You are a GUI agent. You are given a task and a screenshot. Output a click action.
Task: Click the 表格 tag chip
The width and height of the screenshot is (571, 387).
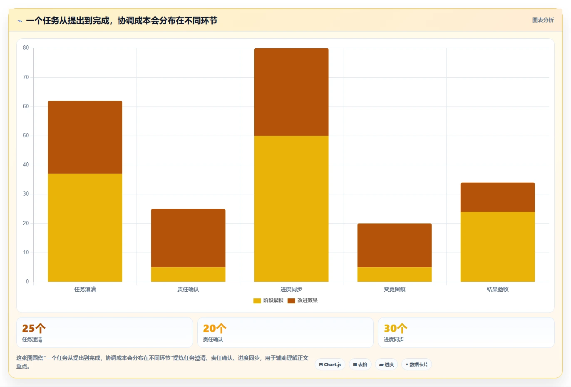pyautogui.click(x=360, y=365)
